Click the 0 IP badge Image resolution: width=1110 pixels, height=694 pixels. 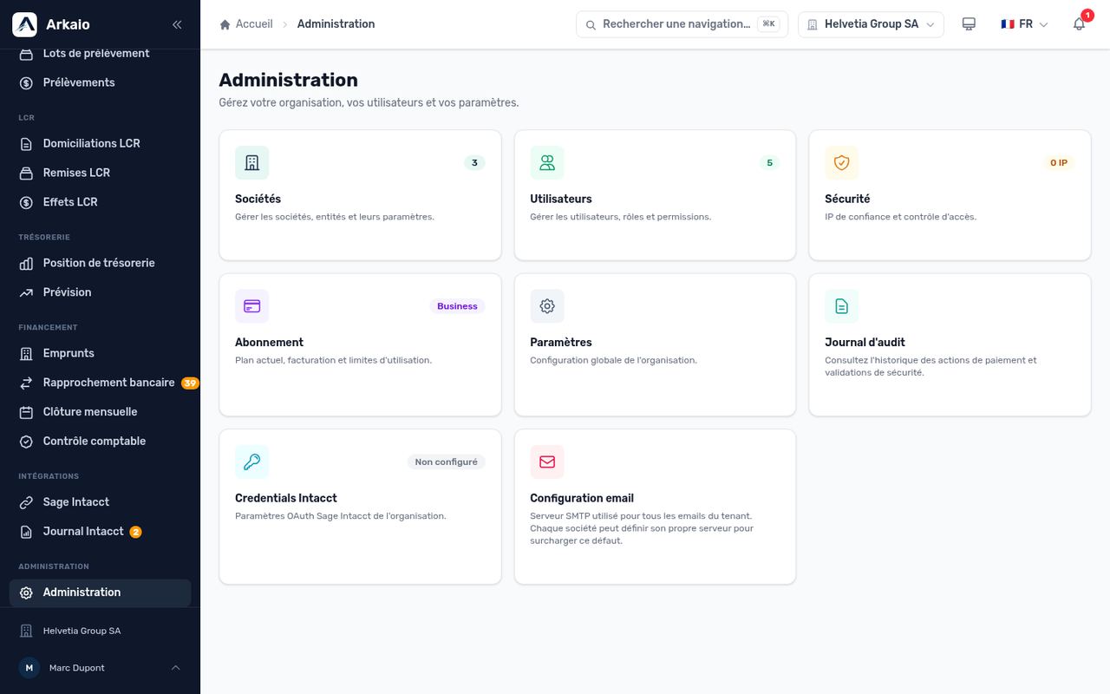point(1059,162)
